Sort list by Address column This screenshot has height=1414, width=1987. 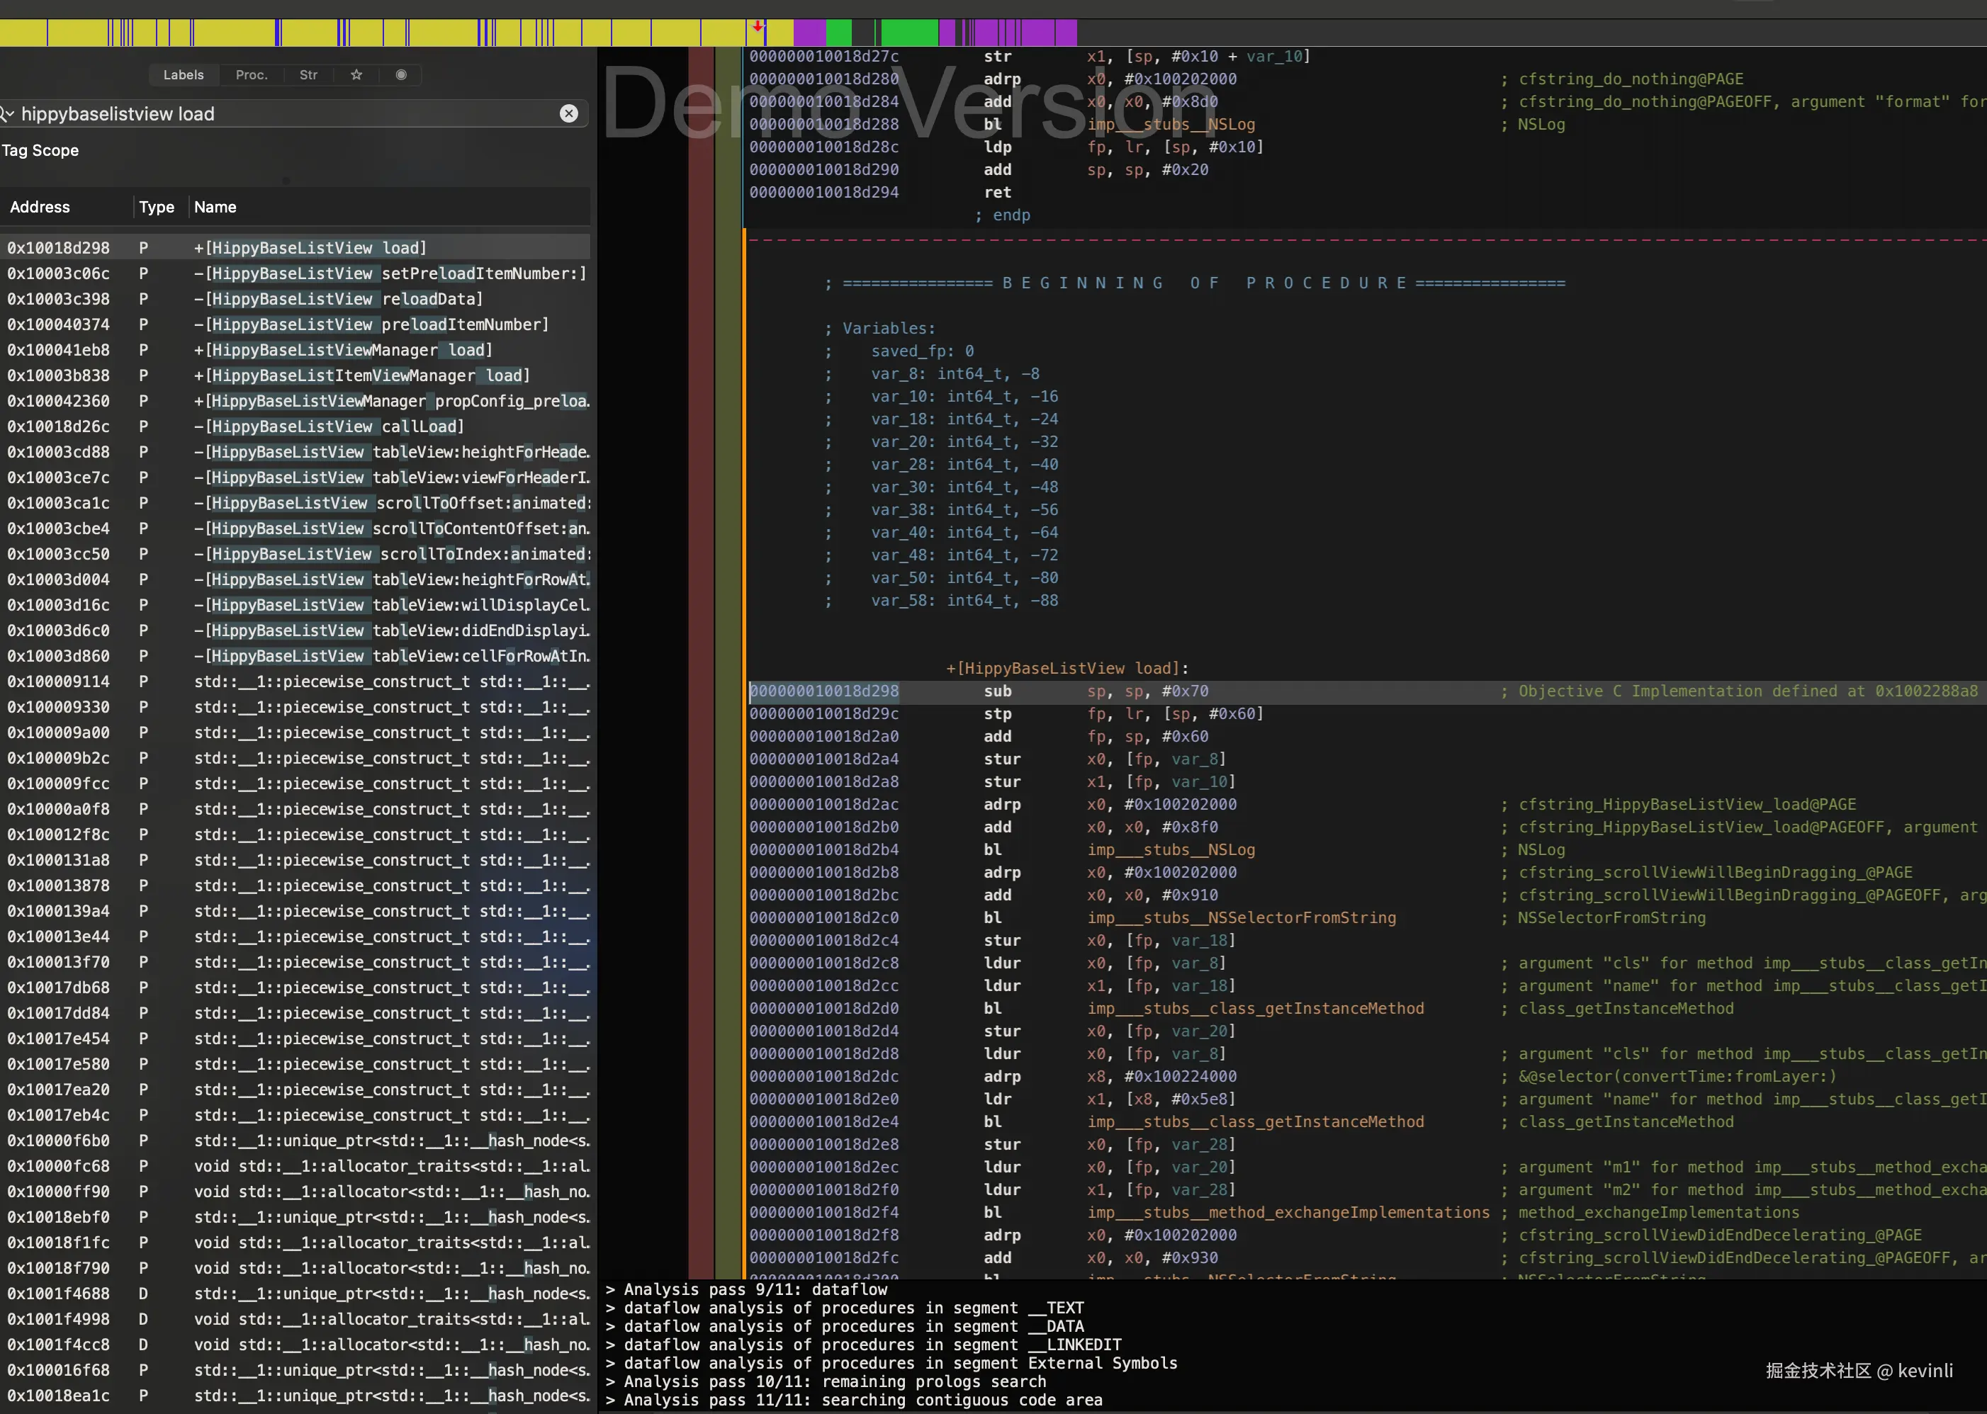[40, 208]
